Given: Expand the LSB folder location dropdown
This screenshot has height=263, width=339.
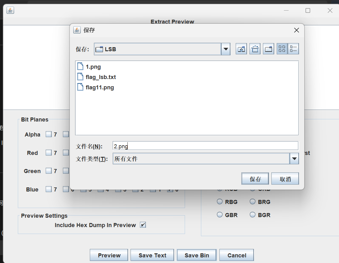Looking at the screenshot, I should pos(226,49).
